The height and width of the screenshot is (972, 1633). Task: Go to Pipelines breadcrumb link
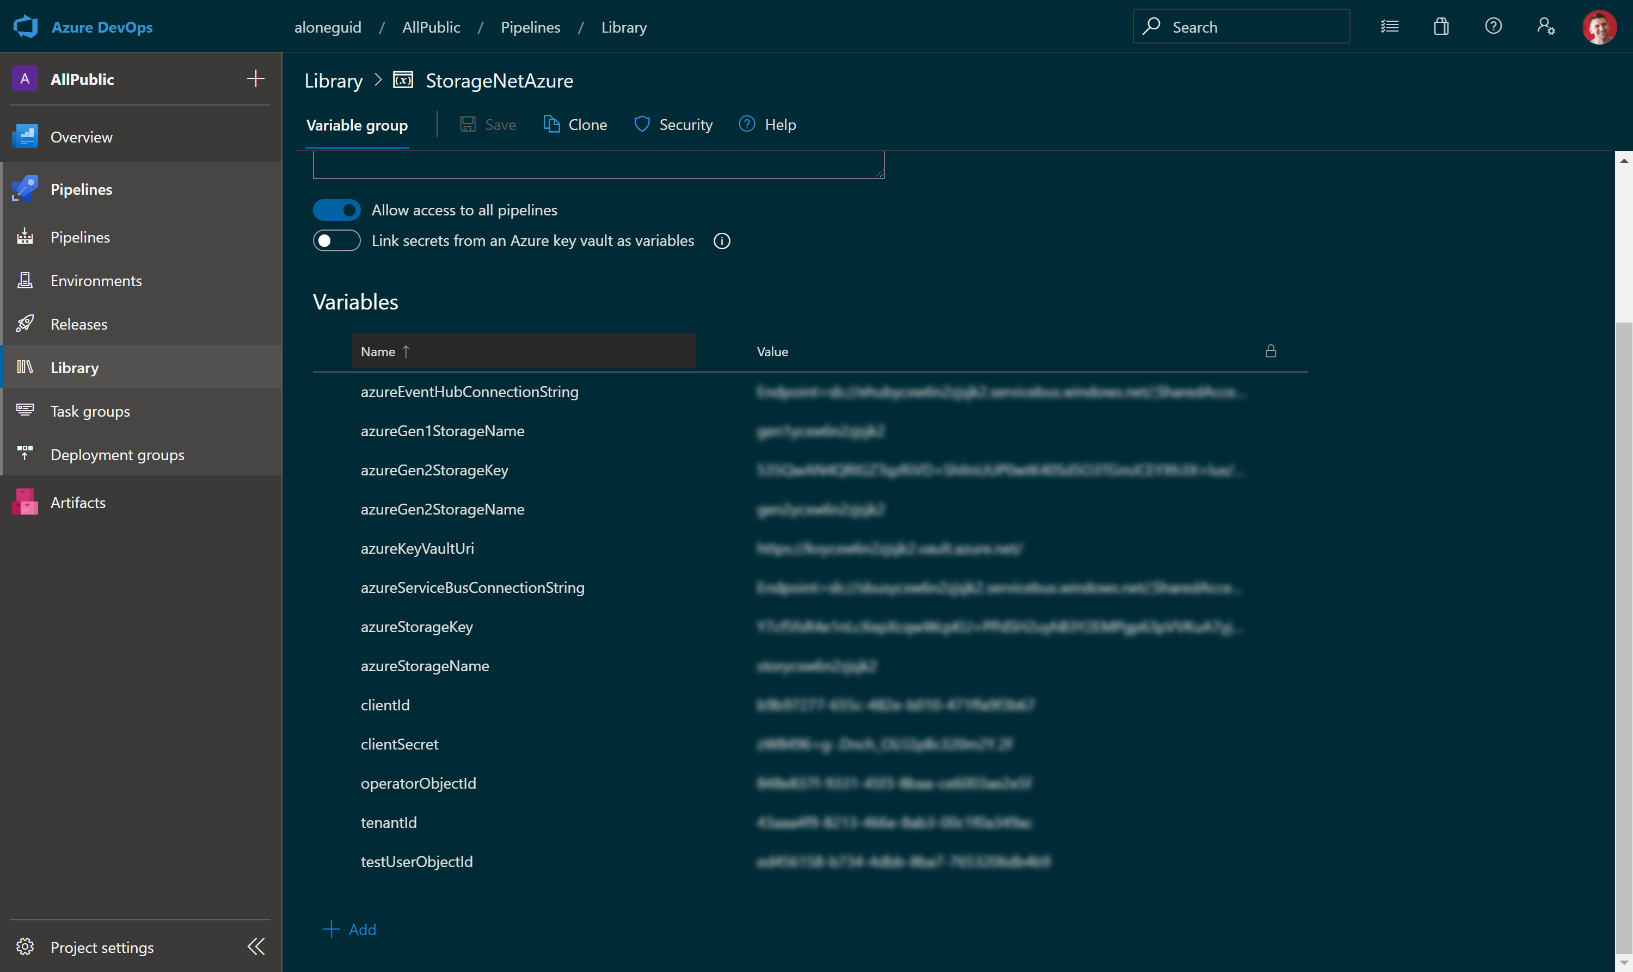tap(530, 27)
